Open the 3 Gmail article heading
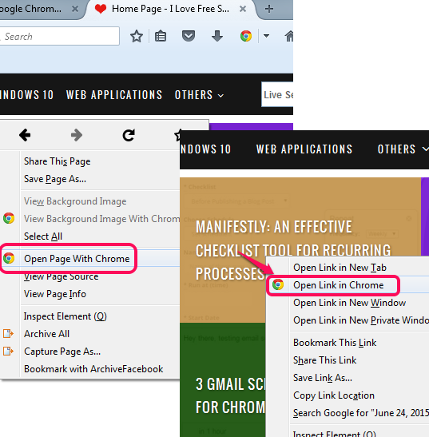The image size is (429, 437). click(x=230, y=395)
